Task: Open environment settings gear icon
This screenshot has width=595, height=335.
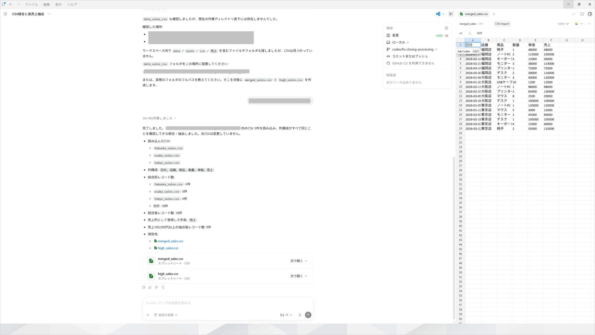Action: [446, 28]
